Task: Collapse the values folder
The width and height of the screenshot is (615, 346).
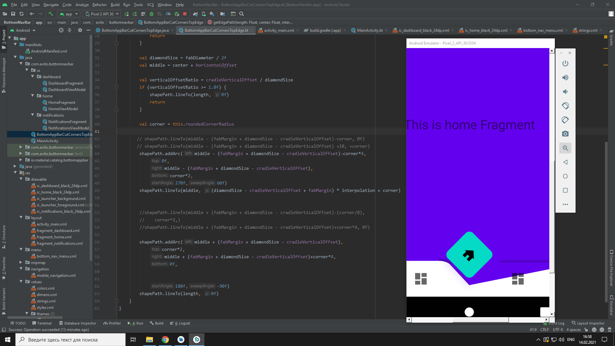Action: (21, 282)
